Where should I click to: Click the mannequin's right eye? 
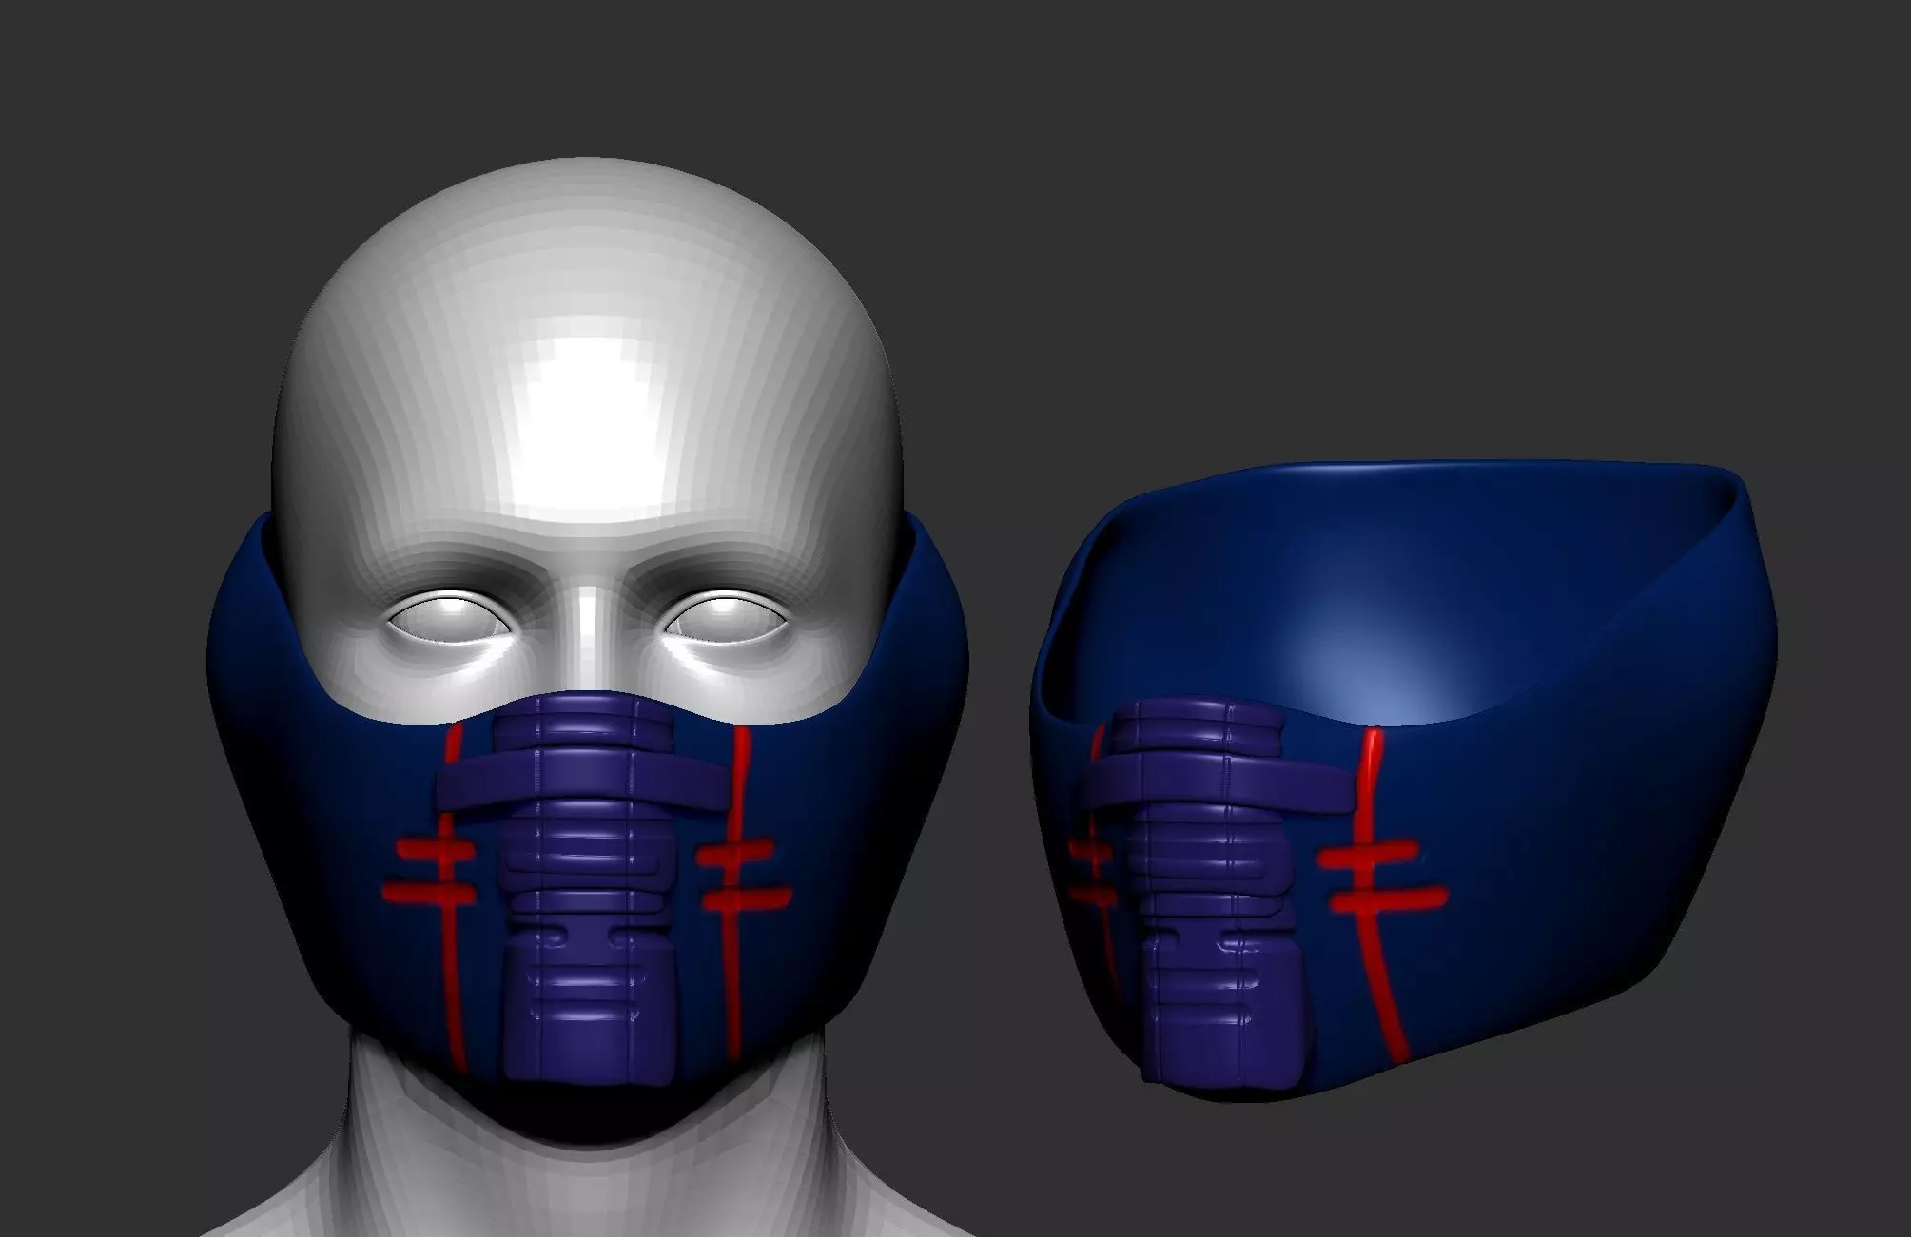click(725, 618)
